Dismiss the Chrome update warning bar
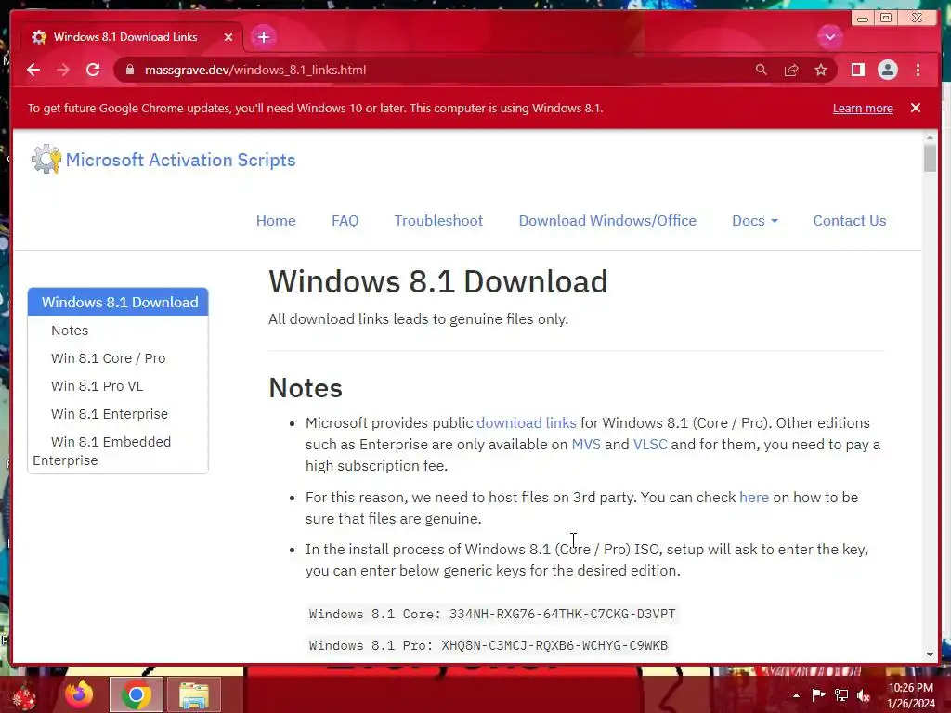The width and height of the screenshot is (951, 713). click(916, 108)
